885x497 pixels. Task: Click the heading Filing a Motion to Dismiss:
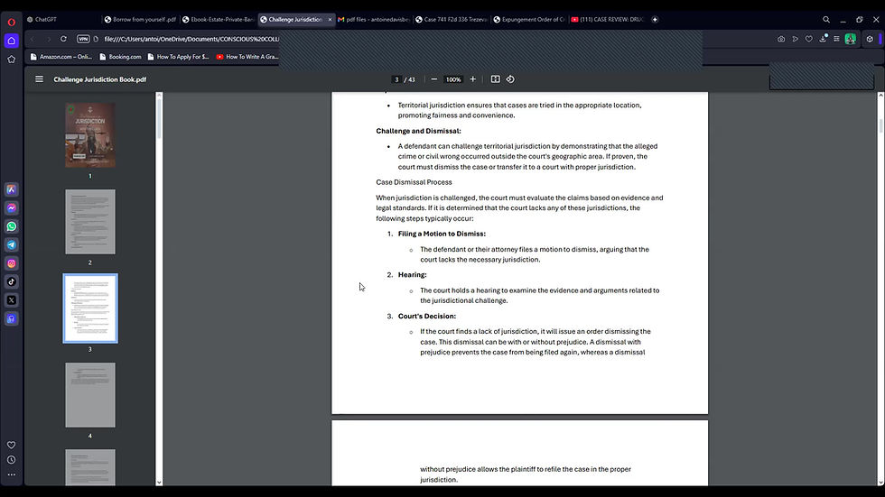pos(442,234)
